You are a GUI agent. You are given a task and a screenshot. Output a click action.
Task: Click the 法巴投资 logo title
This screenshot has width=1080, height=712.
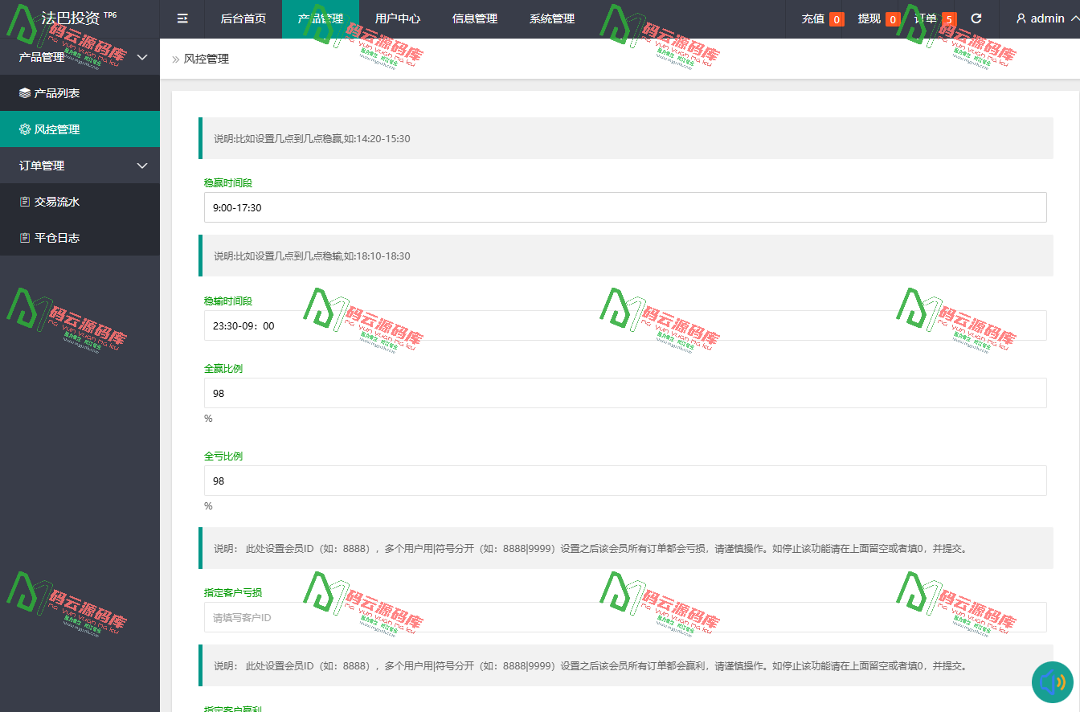[x=71, y=18]
